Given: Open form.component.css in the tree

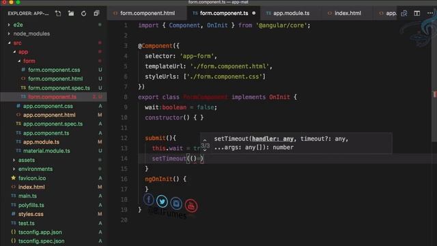Looking at the screenshot, I should click(54, 70).
